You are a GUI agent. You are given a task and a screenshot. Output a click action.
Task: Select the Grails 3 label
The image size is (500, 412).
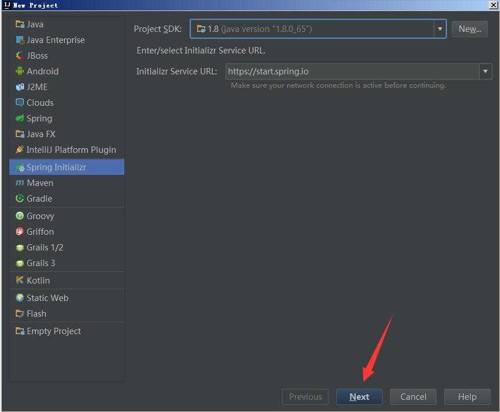pos(41,263)
